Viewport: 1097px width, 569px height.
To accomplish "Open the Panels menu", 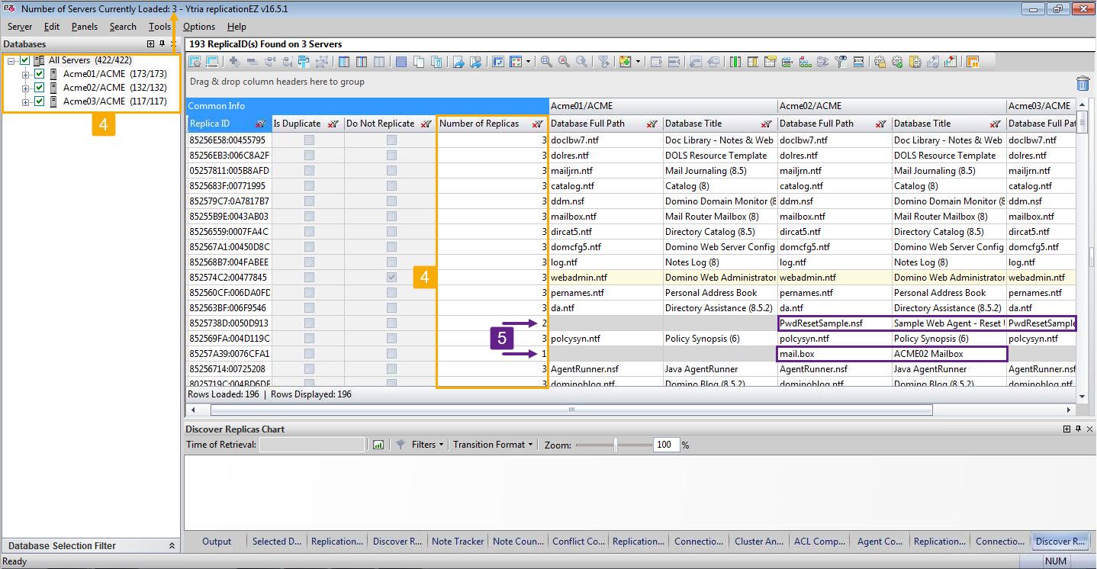I will [x=85, y=27].
